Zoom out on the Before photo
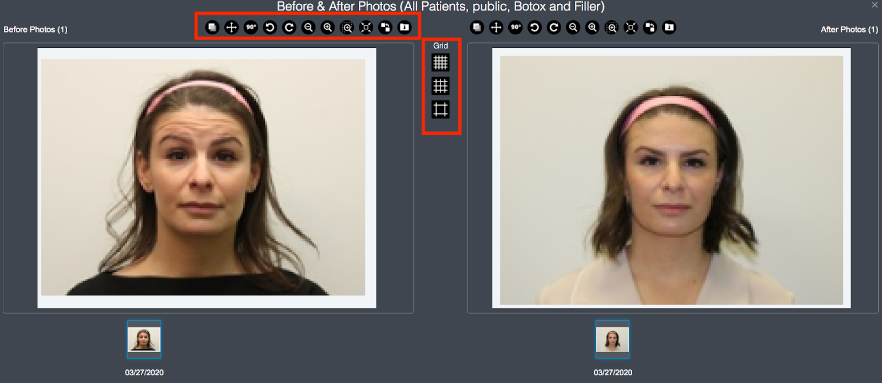882x383 pixels. (308, 27)
